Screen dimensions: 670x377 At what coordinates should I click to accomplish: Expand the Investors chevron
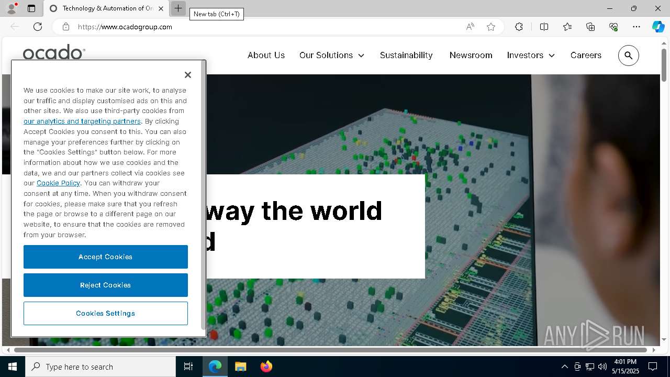pos(552,56)
